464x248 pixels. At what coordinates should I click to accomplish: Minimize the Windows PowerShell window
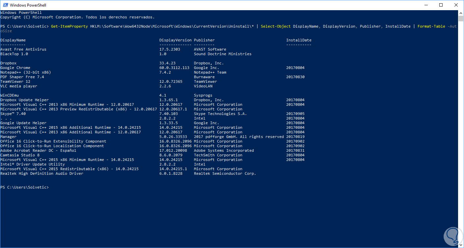(425, 5)
